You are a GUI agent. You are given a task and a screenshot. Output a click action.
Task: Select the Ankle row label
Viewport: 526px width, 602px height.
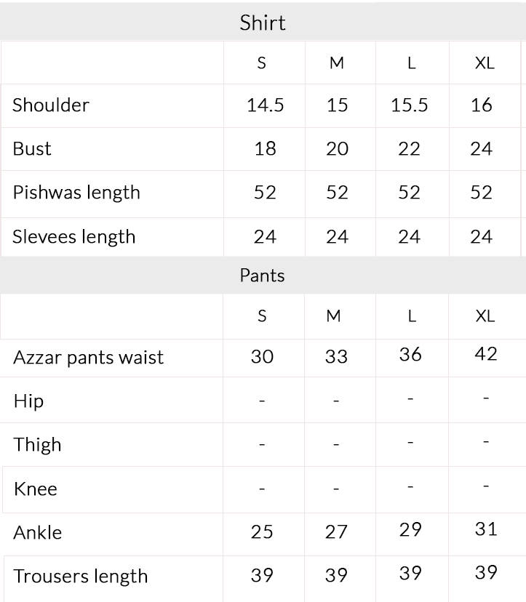coord(38,533)
